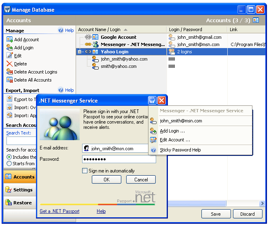Screen dimensions: 269x229
Task: Click the Delete Account Logins icon
Action: click(9, 72)
